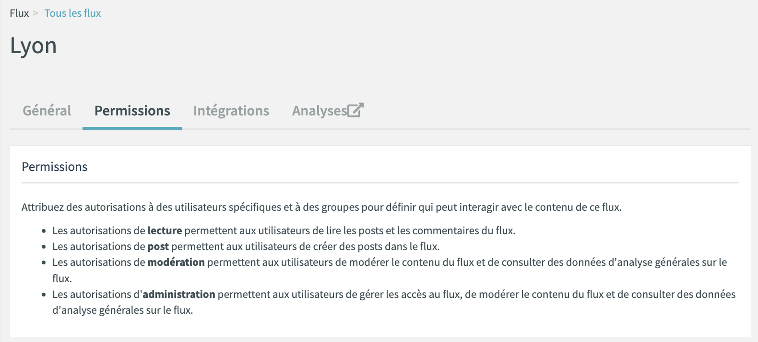The height and width of the screenshot is (342, 758).
Task: Open the Intégrations tab
Action: 231,111
